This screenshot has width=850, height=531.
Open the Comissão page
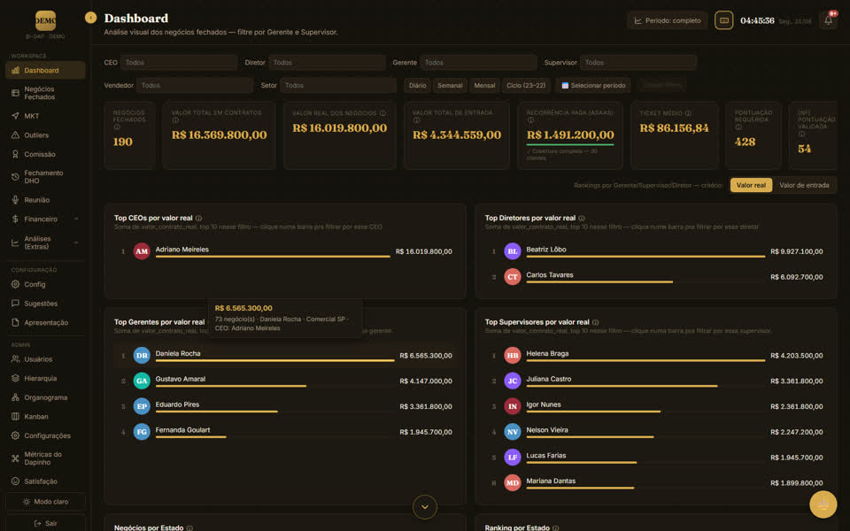tap(45, 154)
